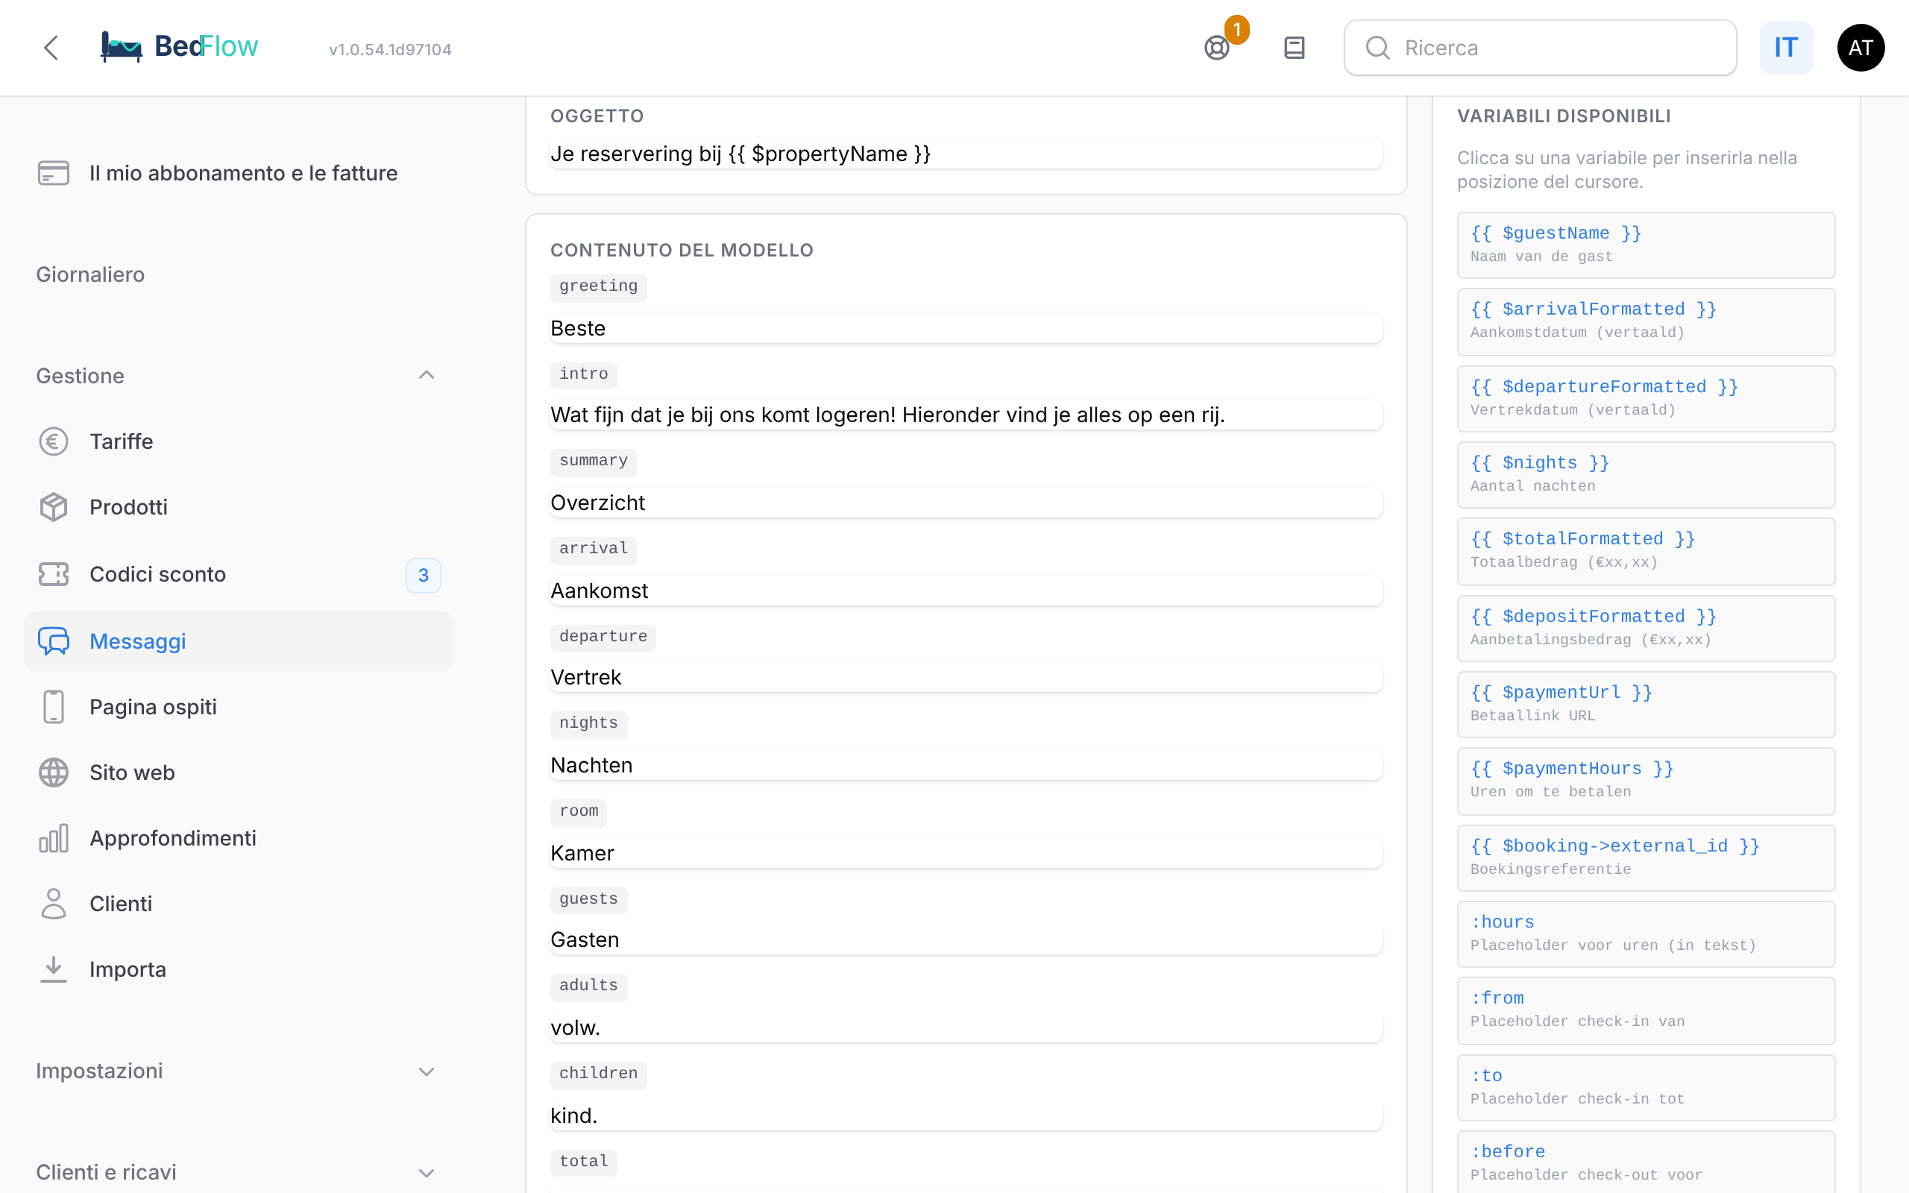
Task: Edit the departure field containing Vertrek
Action: click(x=966, y=677)
